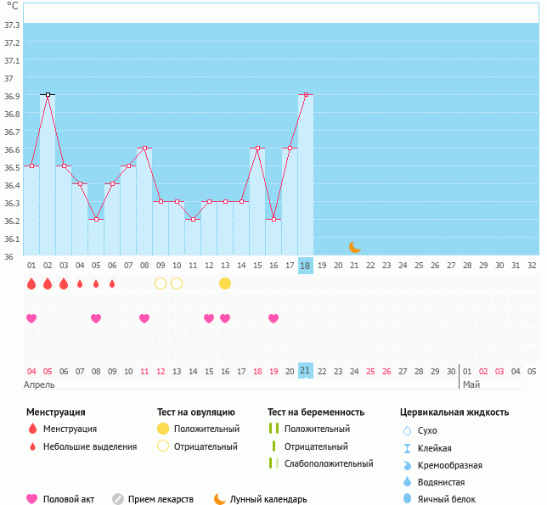The image size is (547, 505).
Task: Select the heart icon on cycle day 16
Action: (x=273, y=318)
